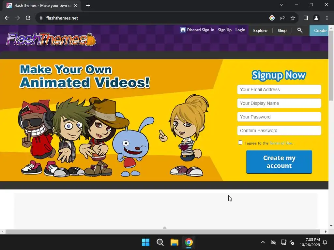Open the tab search chevron
This screenshot has height=250, width=334.
coord(281,5)
